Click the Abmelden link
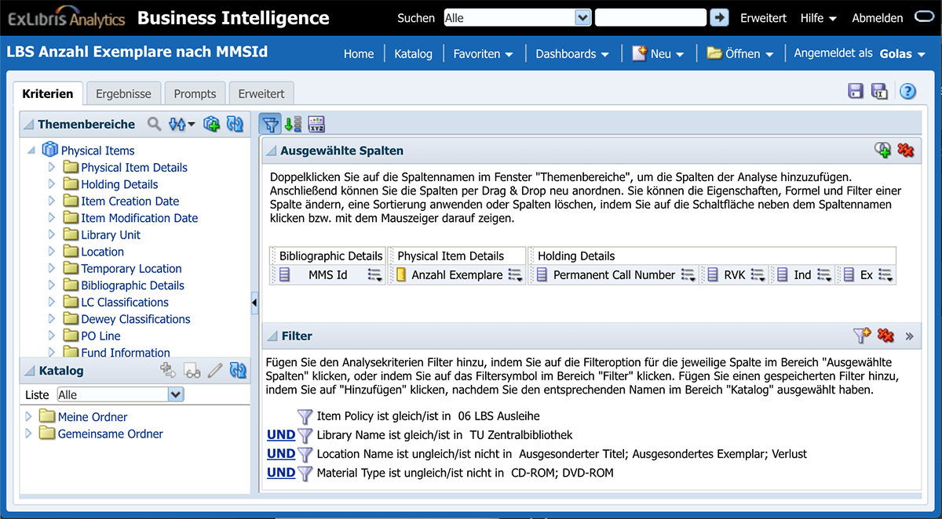The height and width of the screenshot is (519, 942). click(878, 18)
